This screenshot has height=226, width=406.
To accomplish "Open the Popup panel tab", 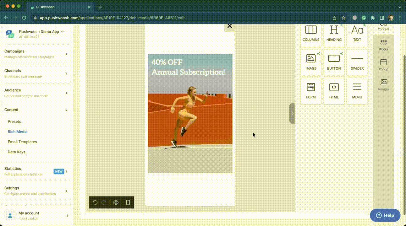I will coord(383,65).
